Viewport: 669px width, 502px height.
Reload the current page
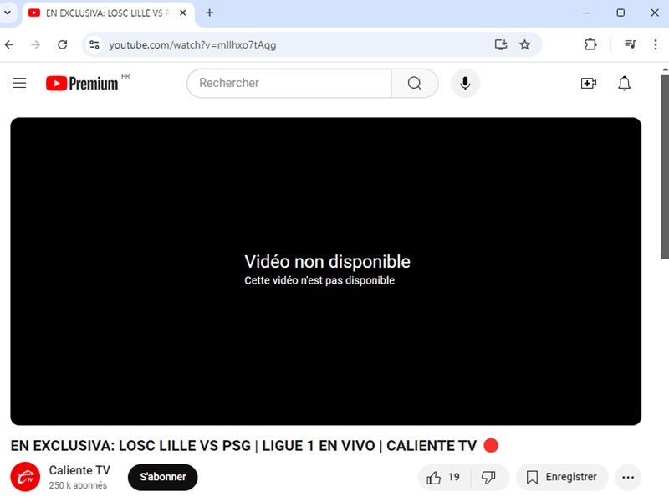click(x=62, y=44)
